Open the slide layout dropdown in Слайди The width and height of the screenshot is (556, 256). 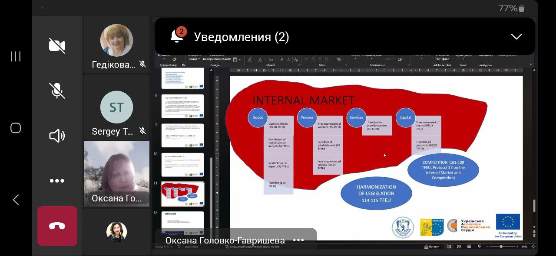click(237, 60)
